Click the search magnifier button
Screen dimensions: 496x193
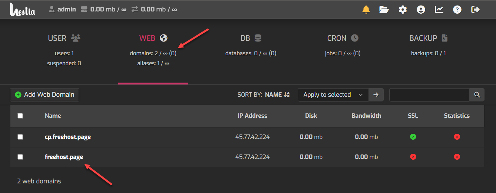[x=477, y=95]
